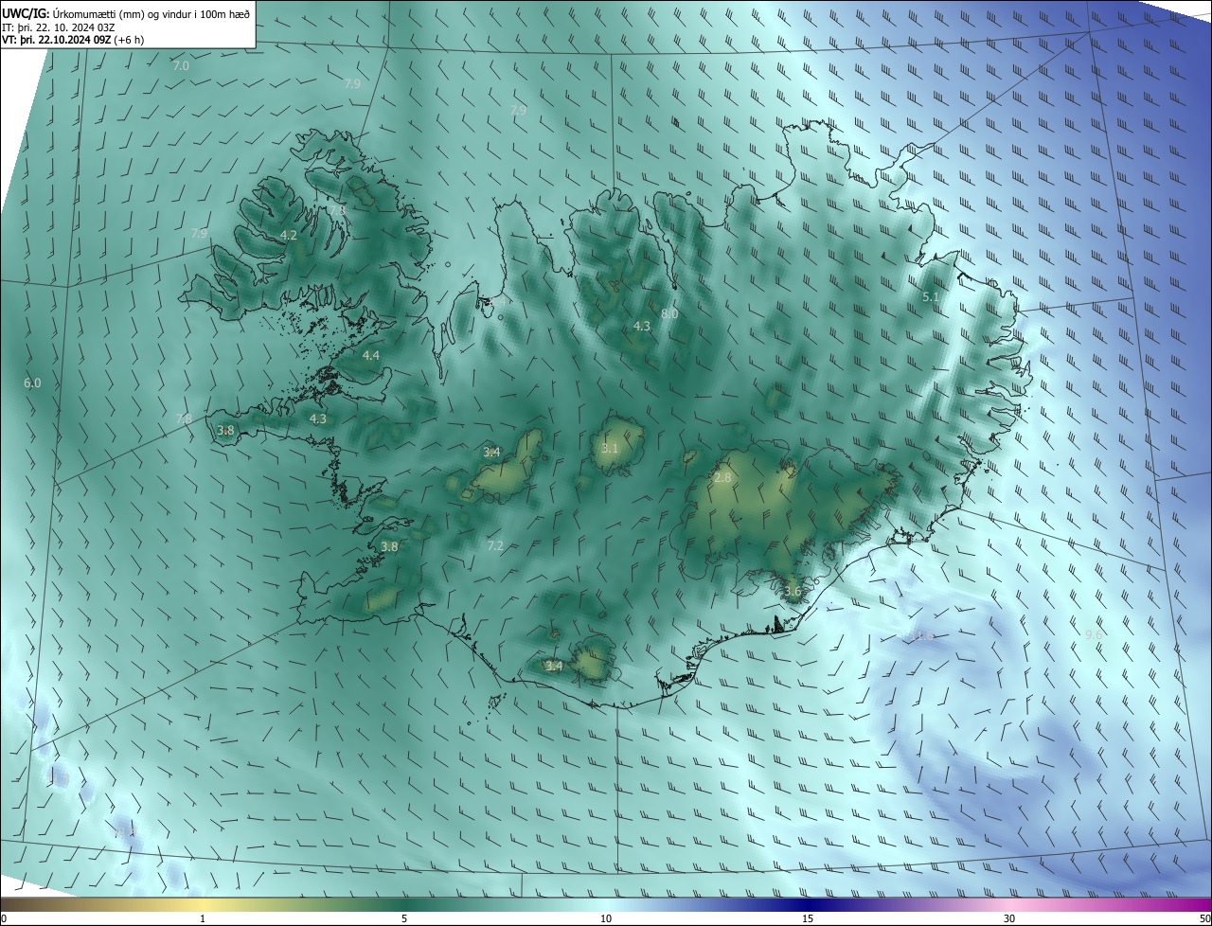This screenshot has width=1212, height=926.
Task: Click the 0 label on the colour scale
Action: click(x=4, y=918)
